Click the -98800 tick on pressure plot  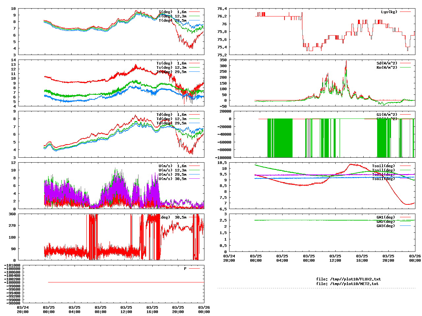pos(14,303)
